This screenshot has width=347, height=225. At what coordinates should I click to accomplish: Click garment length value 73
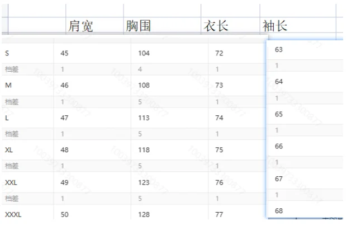(219, 85)
